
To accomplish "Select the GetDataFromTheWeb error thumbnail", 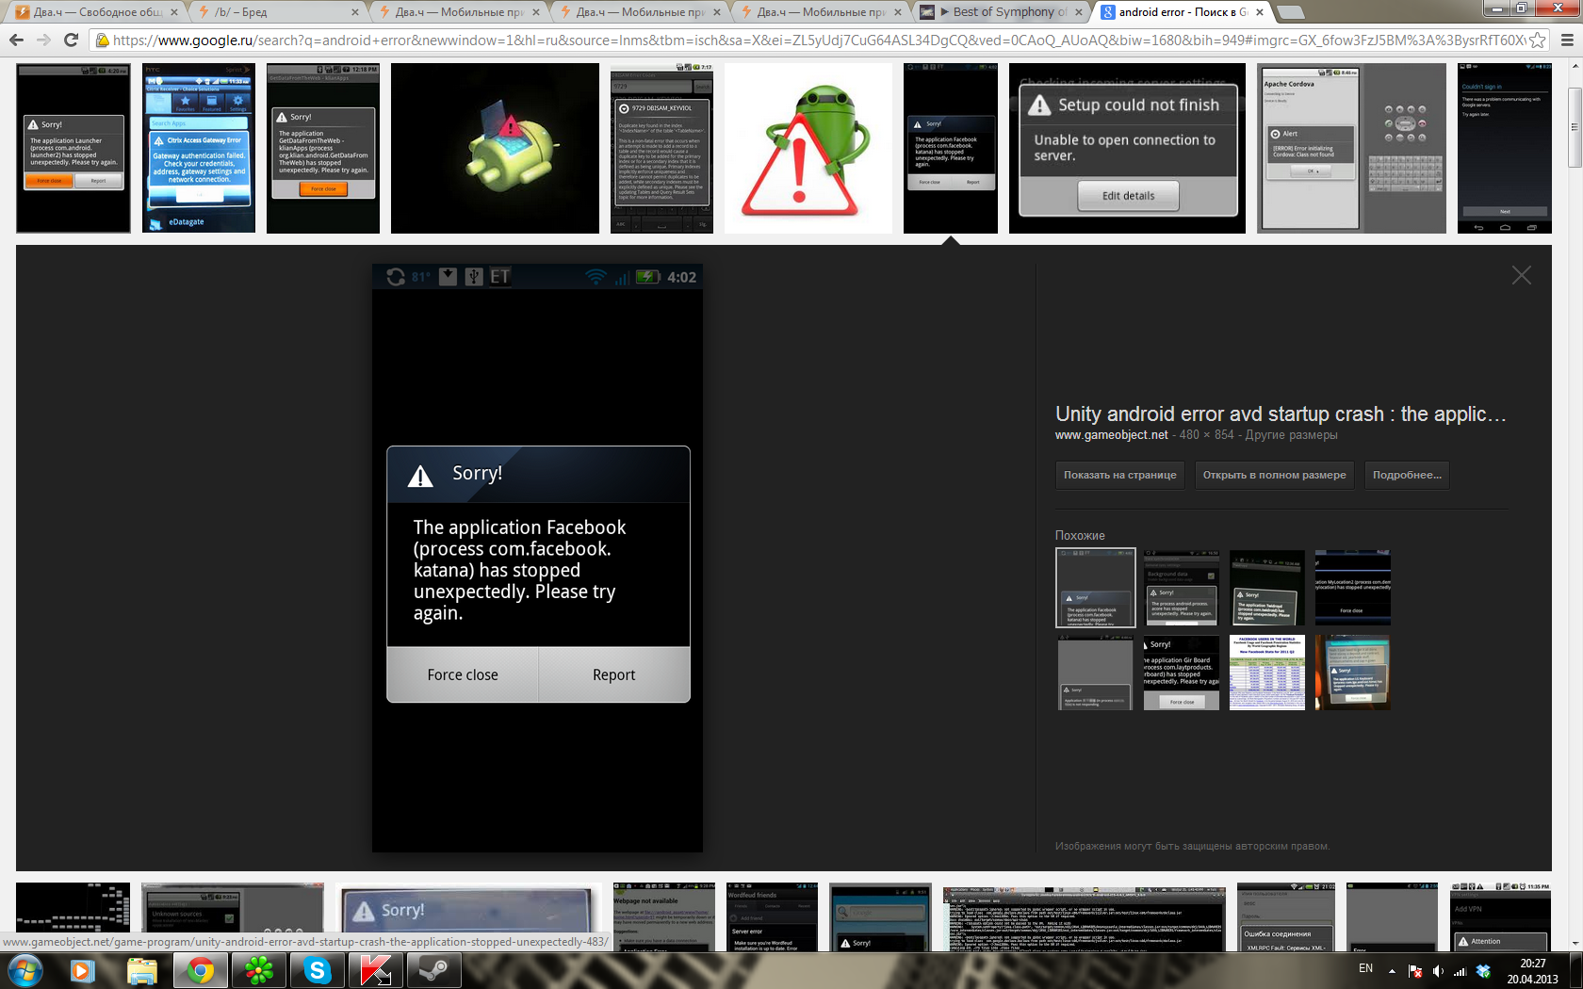I will click(323, 148).
